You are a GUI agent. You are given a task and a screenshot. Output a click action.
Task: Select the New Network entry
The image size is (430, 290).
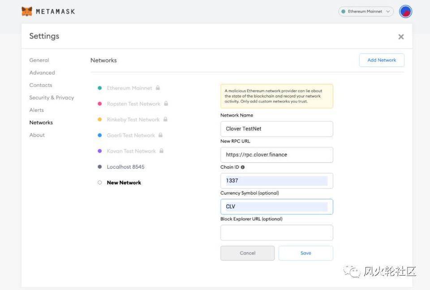click(x=124, y=183)
